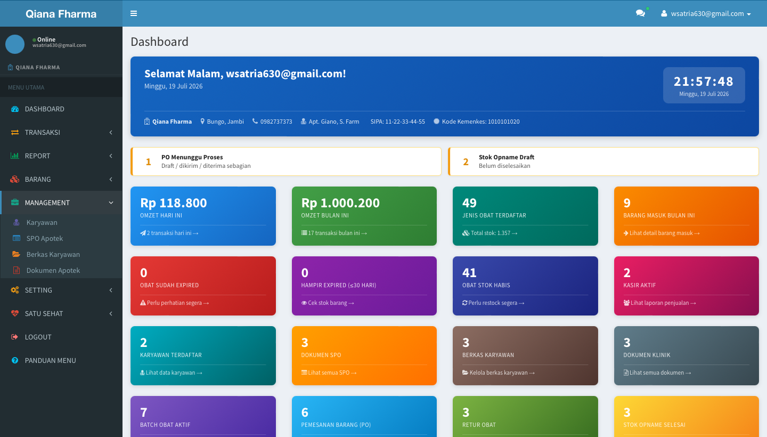Click the Setting gears icon
Image resolution: width=767 pixels, height=437 pixels.
click(x=15, y=290)
